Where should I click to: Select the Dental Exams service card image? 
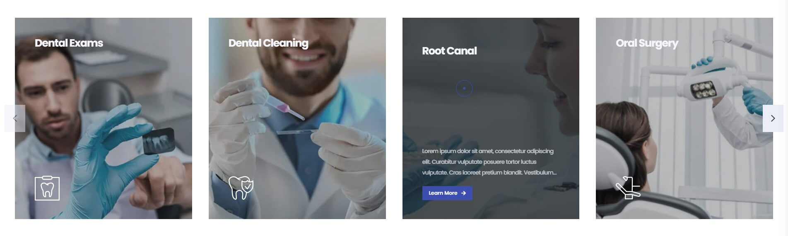tap(104, 118)
